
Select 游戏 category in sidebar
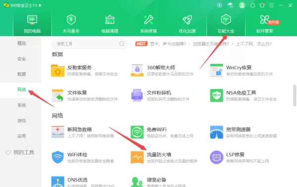pos(21,121)
